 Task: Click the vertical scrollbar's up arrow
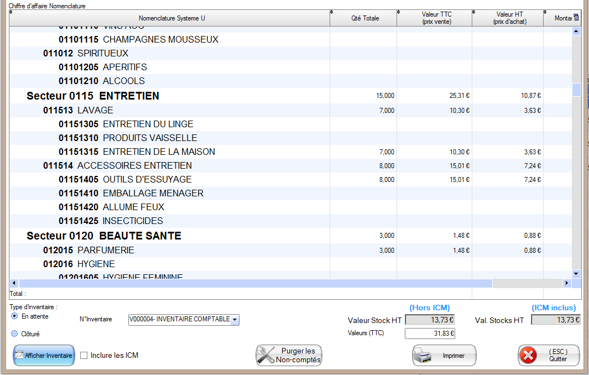[576, 32]
